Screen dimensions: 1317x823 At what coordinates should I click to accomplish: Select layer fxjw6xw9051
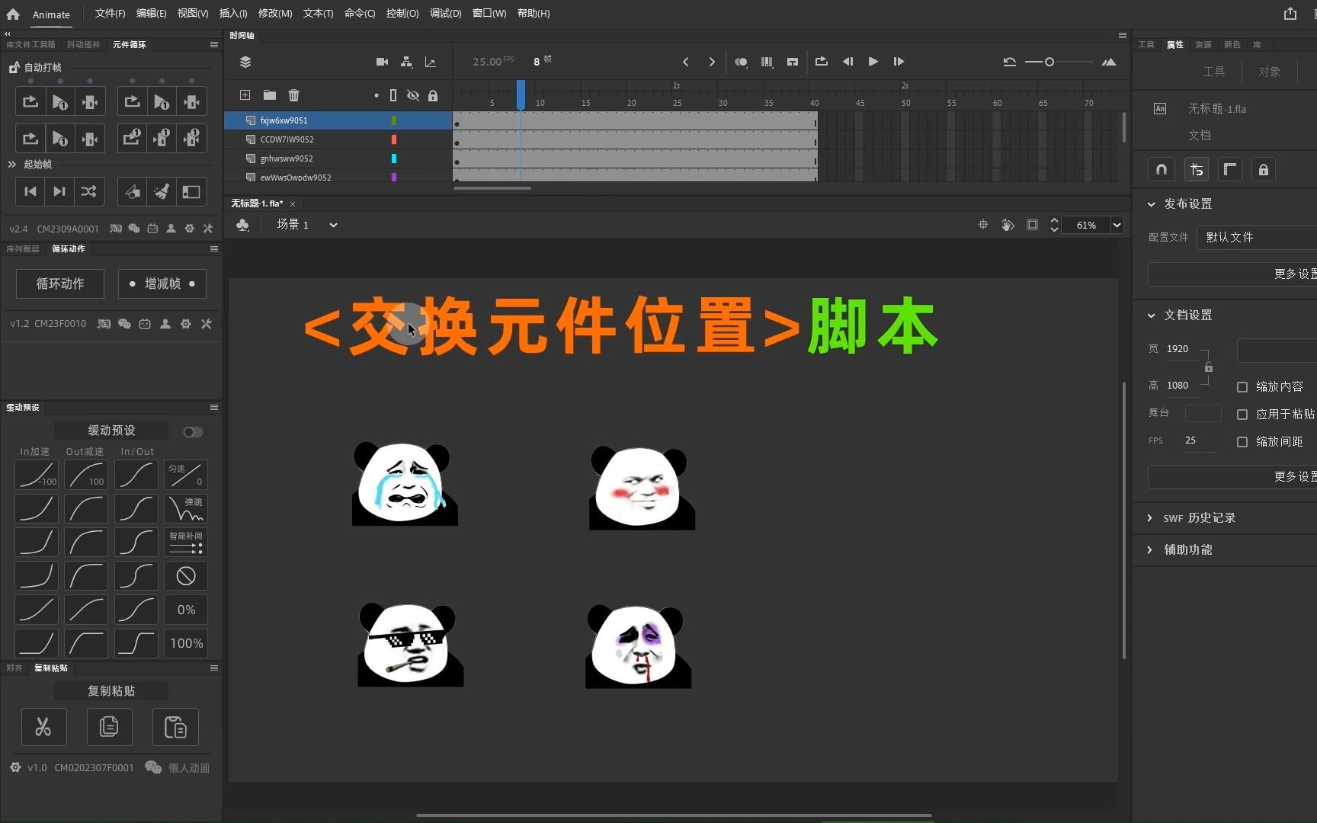click(x=284, y=120)
